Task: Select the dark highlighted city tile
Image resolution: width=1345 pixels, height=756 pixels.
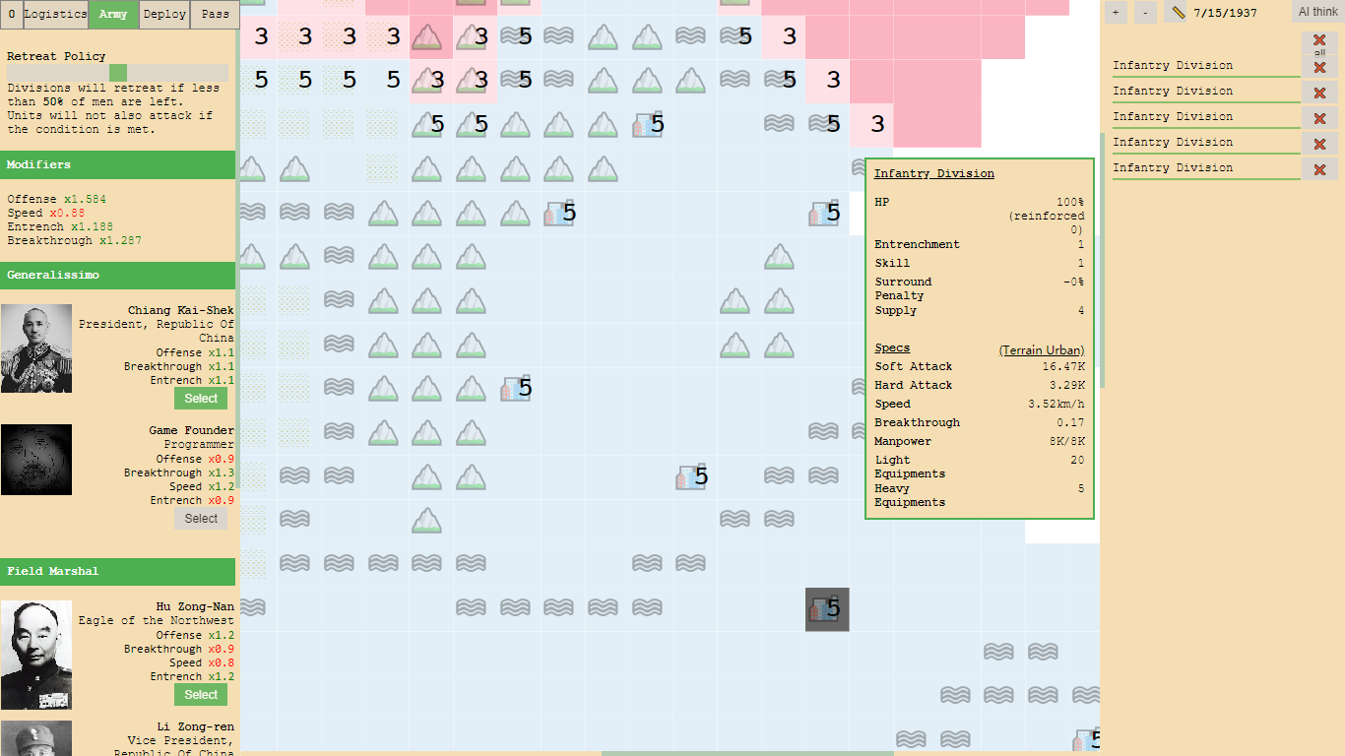Action: pyautogui.click(x=827, y=609)
